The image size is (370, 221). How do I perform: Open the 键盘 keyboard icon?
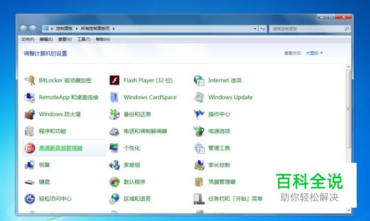(x=30, y=182)
